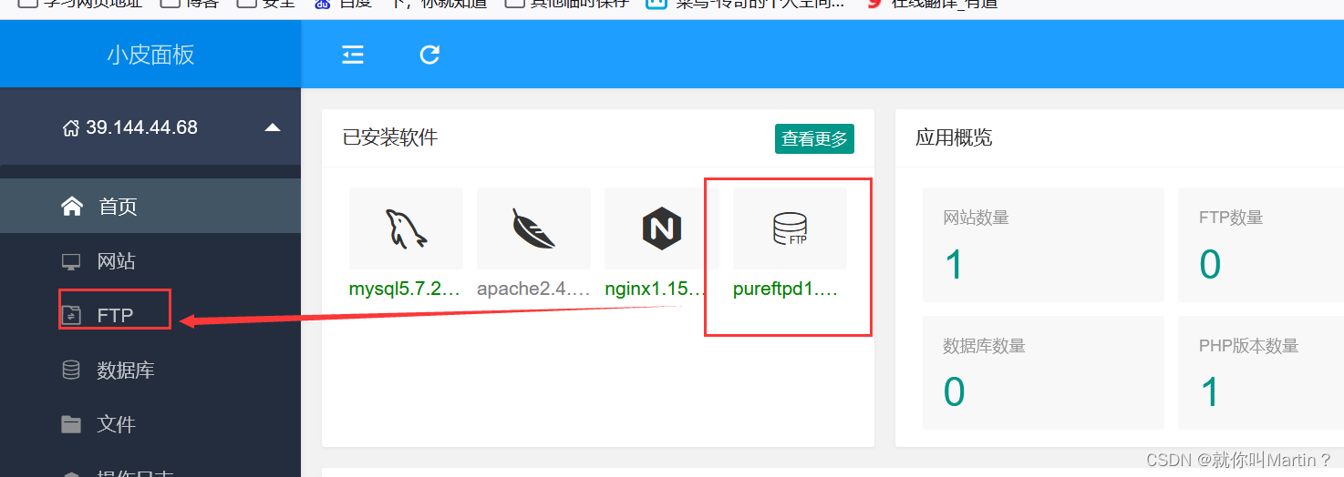Click the apache2.4.… label
This screenshot has height=477, width=1344.
[532, 289]
